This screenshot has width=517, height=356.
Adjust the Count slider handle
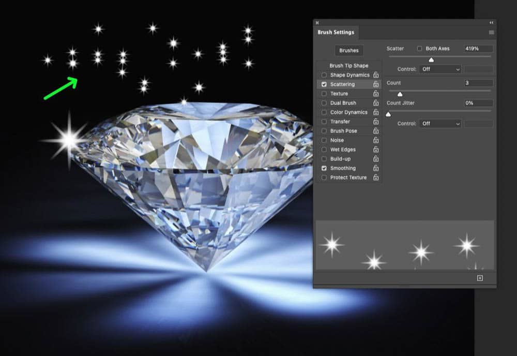tap(400, 94)
